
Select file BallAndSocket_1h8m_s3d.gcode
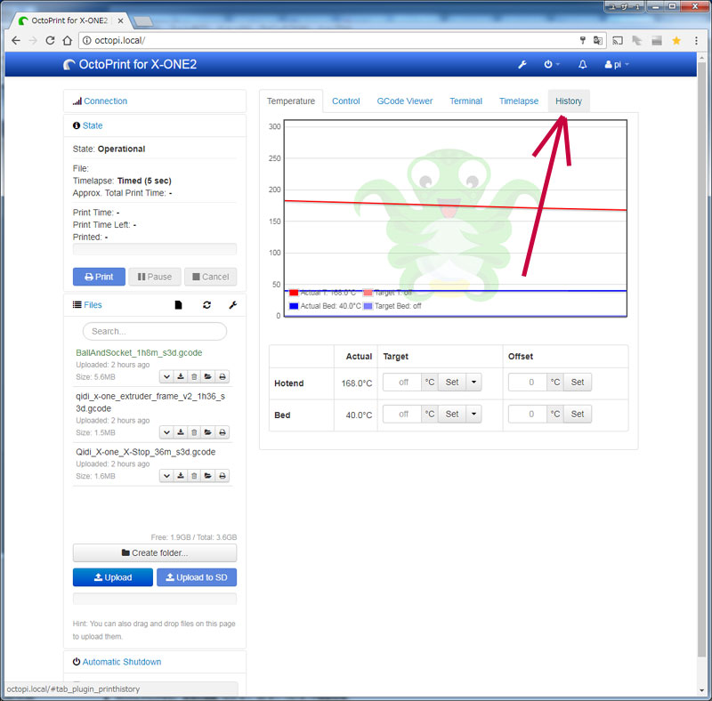click(x=139, y=353)
